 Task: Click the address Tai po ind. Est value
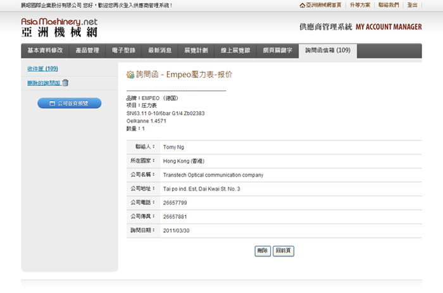tap(201, 189)
